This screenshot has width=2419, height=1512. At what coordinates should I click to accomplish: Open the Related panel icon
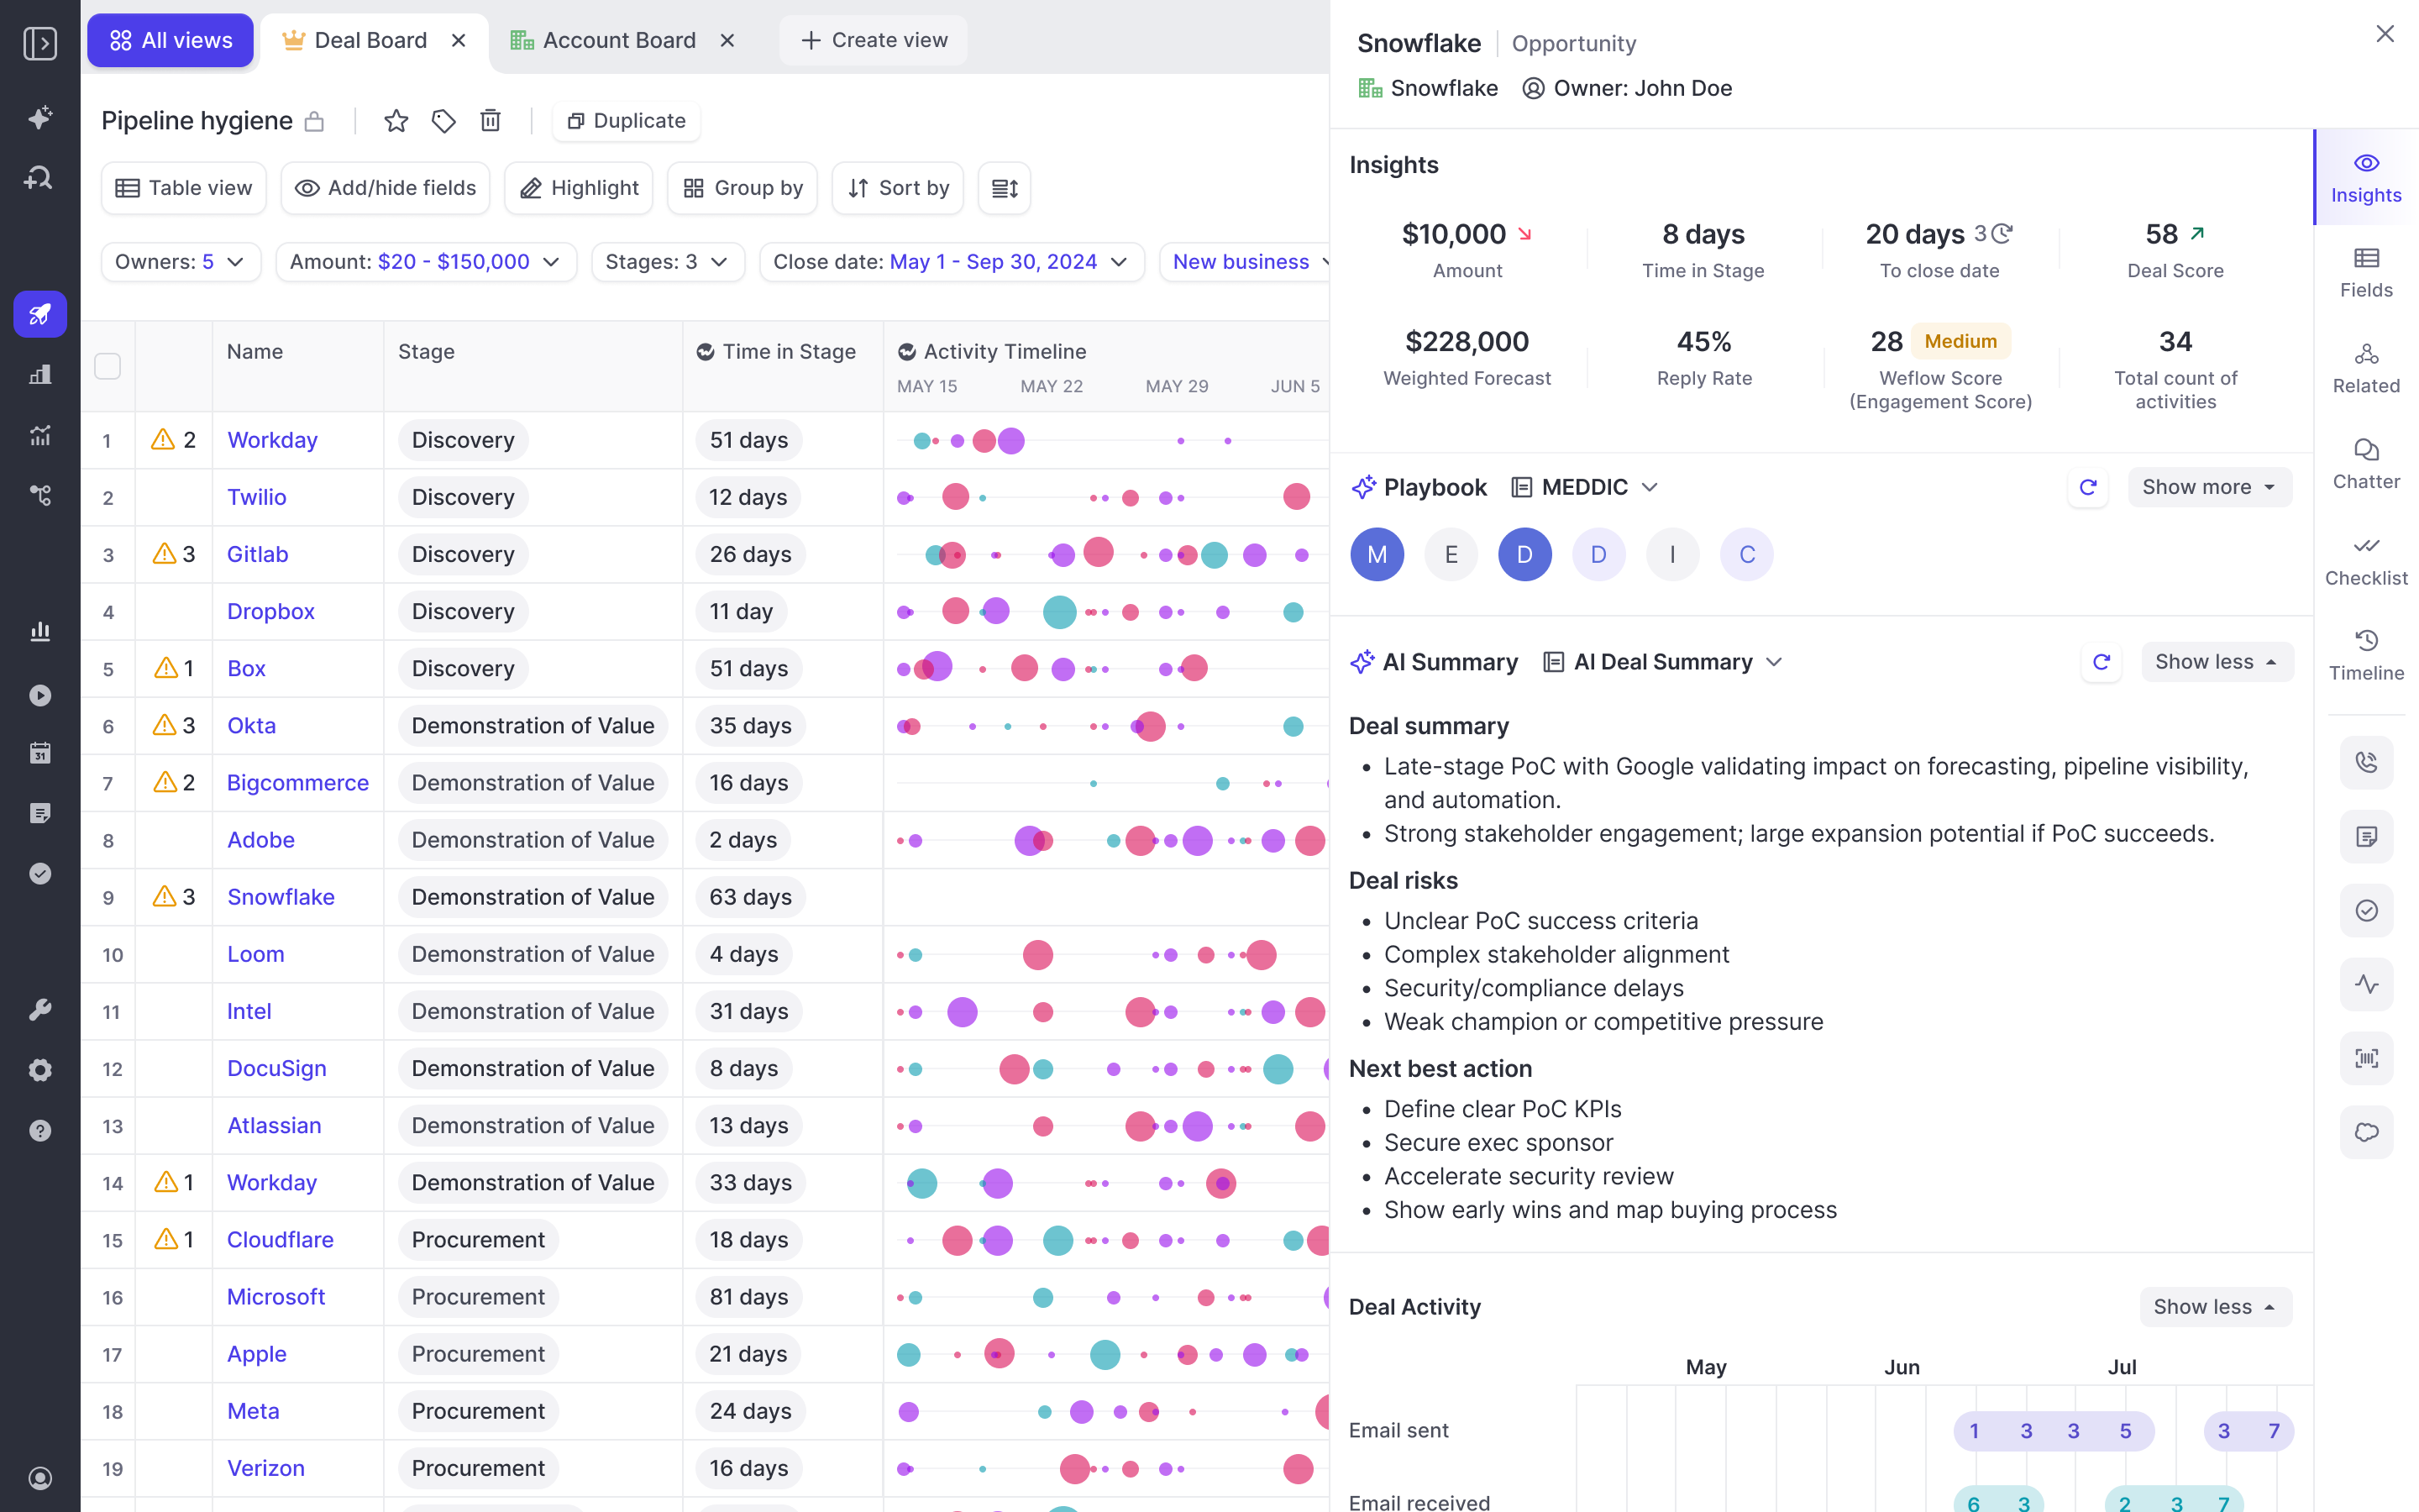click(x=2366, y=368)
